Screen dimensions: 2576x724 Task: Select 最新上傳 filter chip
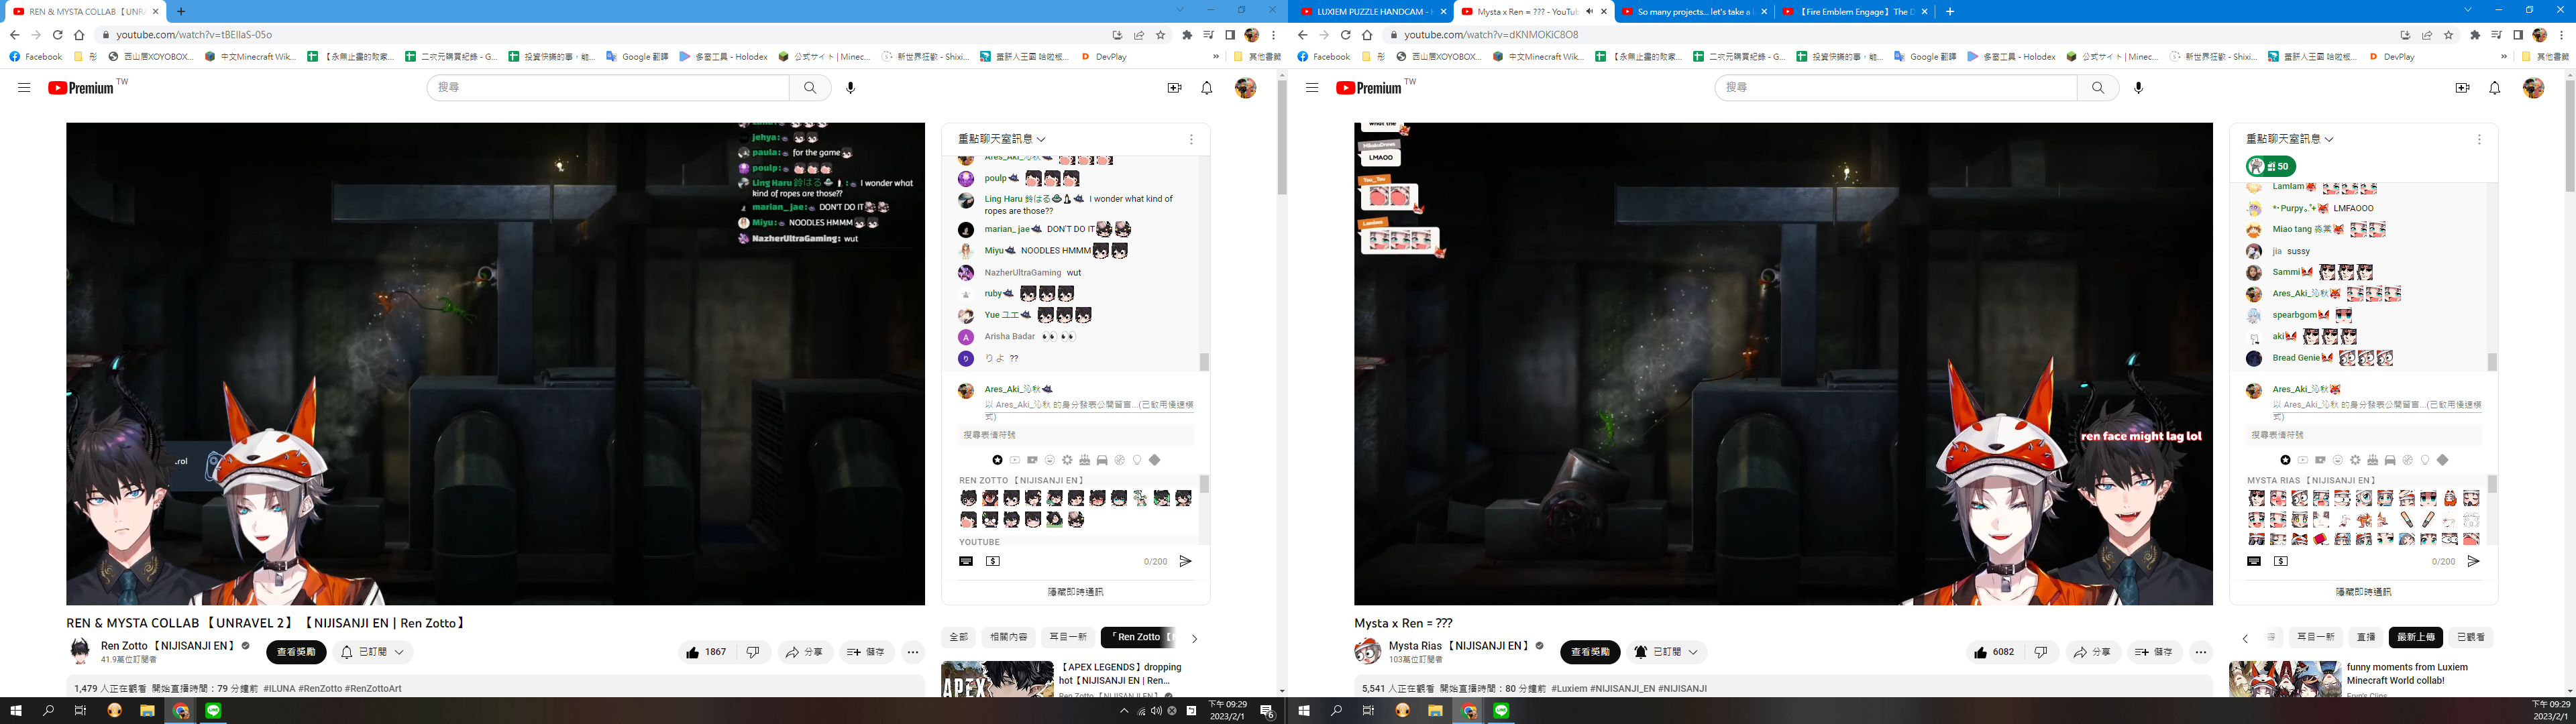(2416, 637)
